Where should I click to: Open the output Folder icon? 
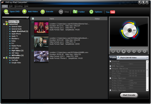point(75,12)
